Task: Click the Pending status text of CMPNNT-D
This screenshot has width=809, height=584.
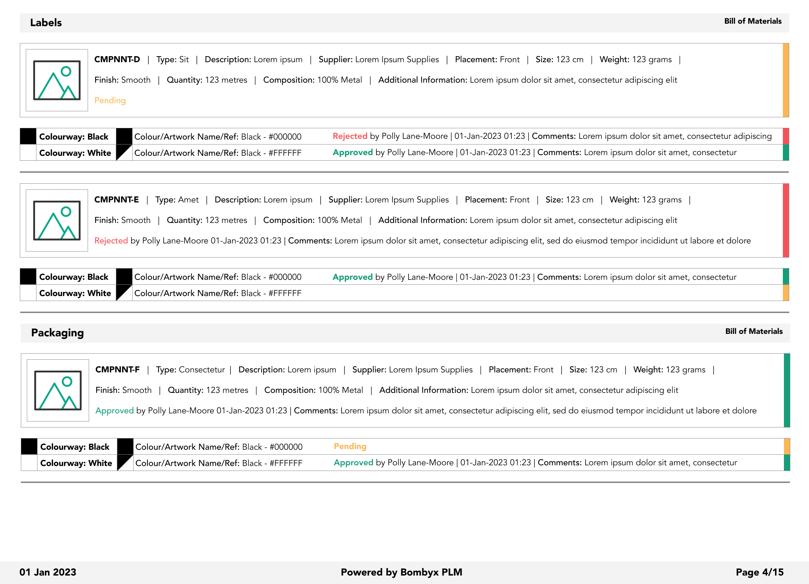Action: point(110,101)
